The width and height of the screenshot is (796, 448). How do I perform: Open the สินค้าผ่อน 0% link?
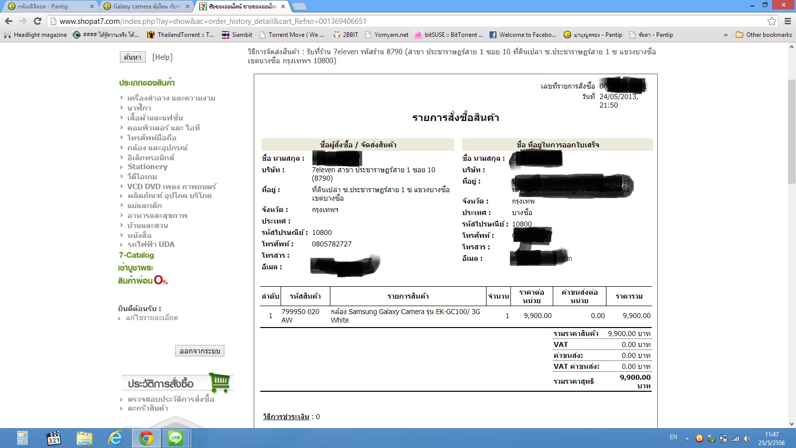point(143,280)
